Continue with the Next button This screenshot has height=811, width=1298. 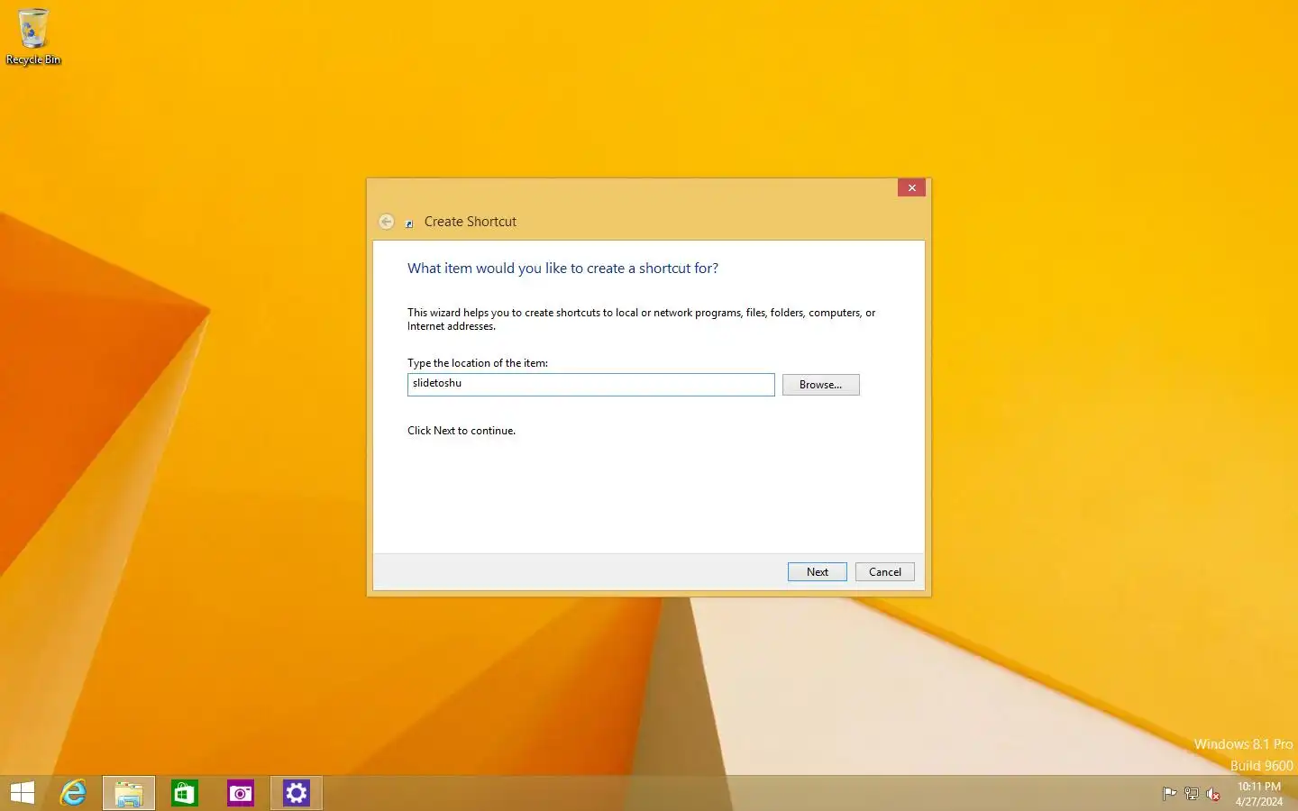click(817, 572)
